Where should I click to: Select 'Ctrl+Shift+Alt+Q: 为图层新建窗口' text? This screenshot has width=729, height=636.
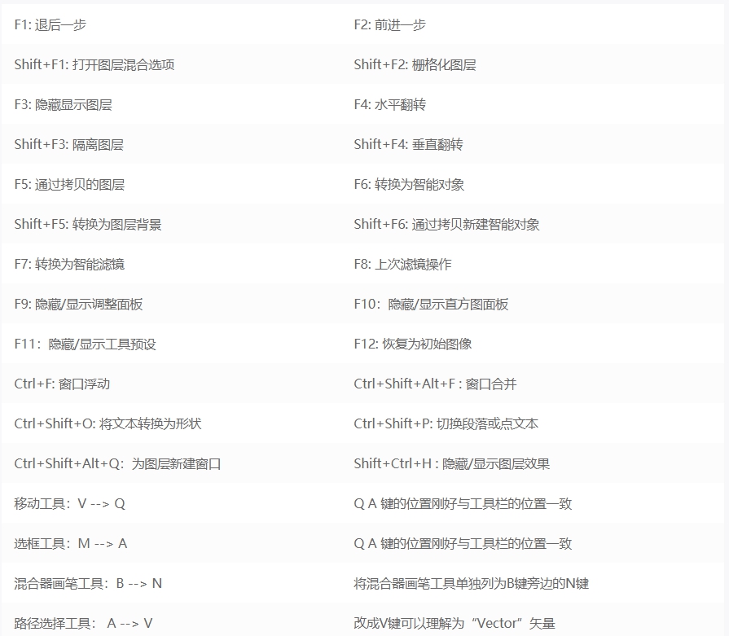117,464
